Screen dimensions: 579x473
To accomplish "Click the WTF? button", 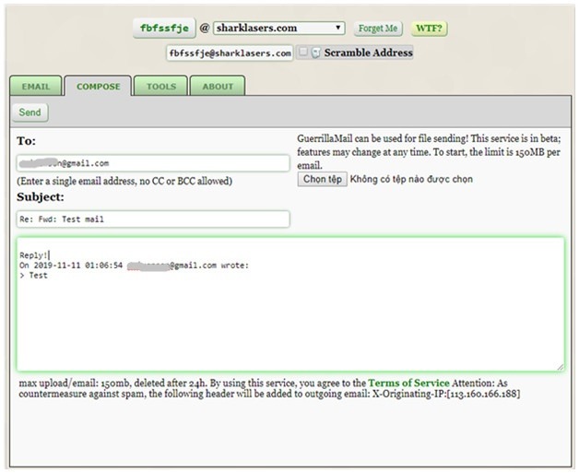I will pyautogui.click(x=429, y=29).
